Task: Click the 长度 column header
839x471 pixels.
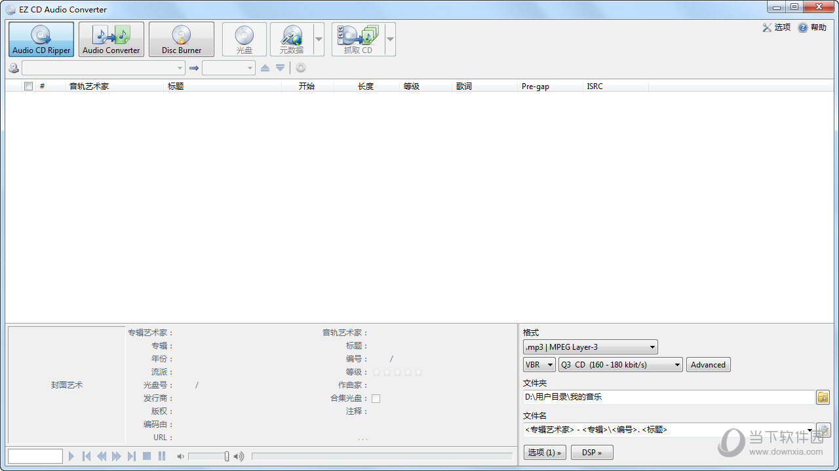Action: pyautogui.click(x=366, y=86)
